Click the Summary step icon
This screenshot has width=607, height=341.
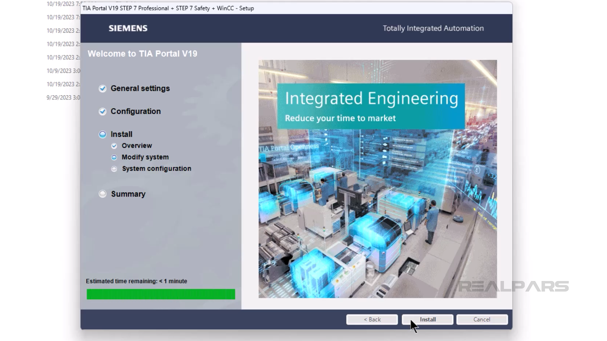[102, 194]
